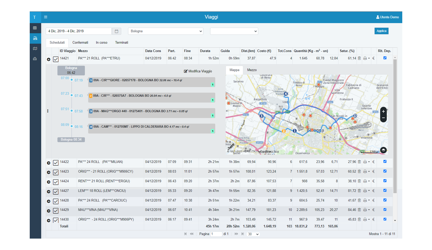Click the euro cost icon for trip 14423

[373, 172]
